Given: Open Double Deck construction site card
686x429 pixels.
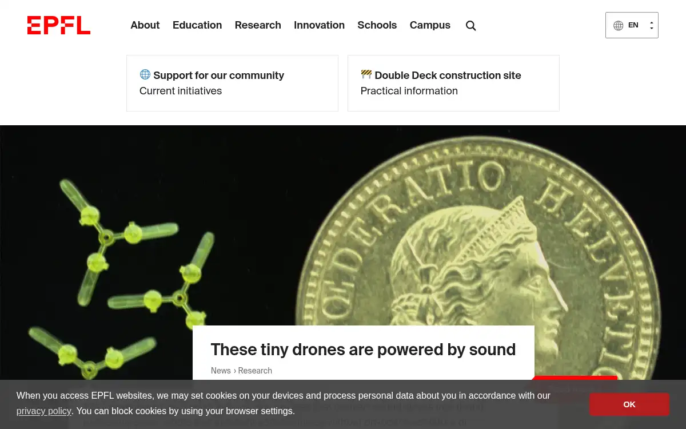Looking at the screenshot, I should tap(453, 83).
